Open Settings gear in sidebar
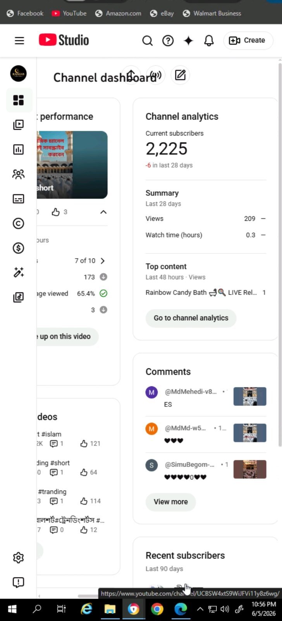Screen dimensions: 282x621 (x=18, y=558)
